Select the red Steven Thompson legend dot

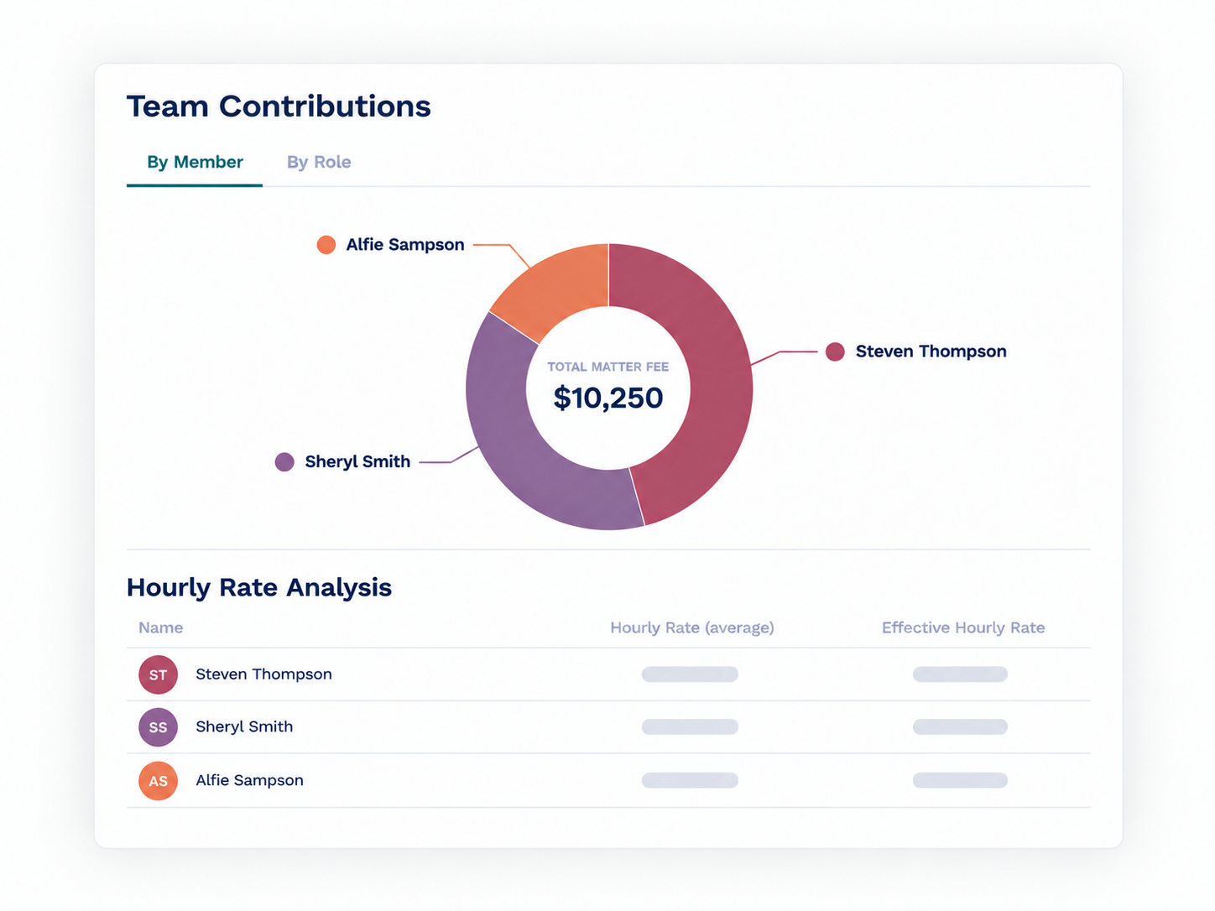coord(835,351)
